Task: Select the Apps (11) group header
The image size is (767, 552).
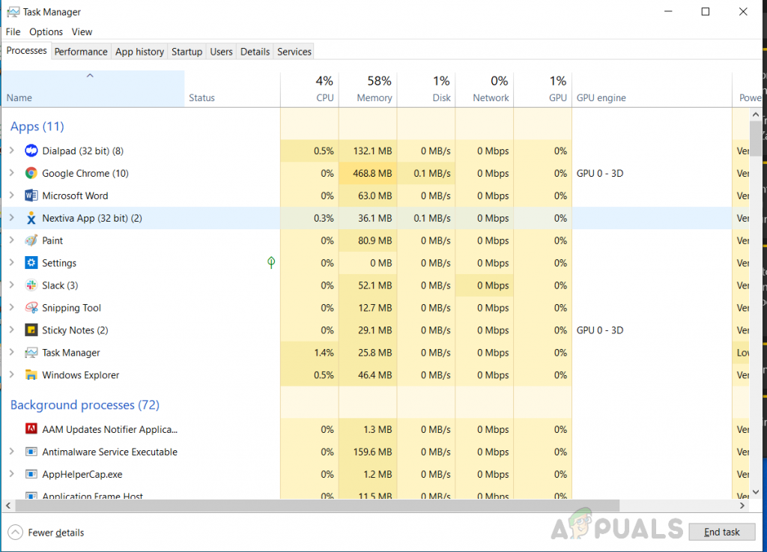Action: [x=37, y=127]
